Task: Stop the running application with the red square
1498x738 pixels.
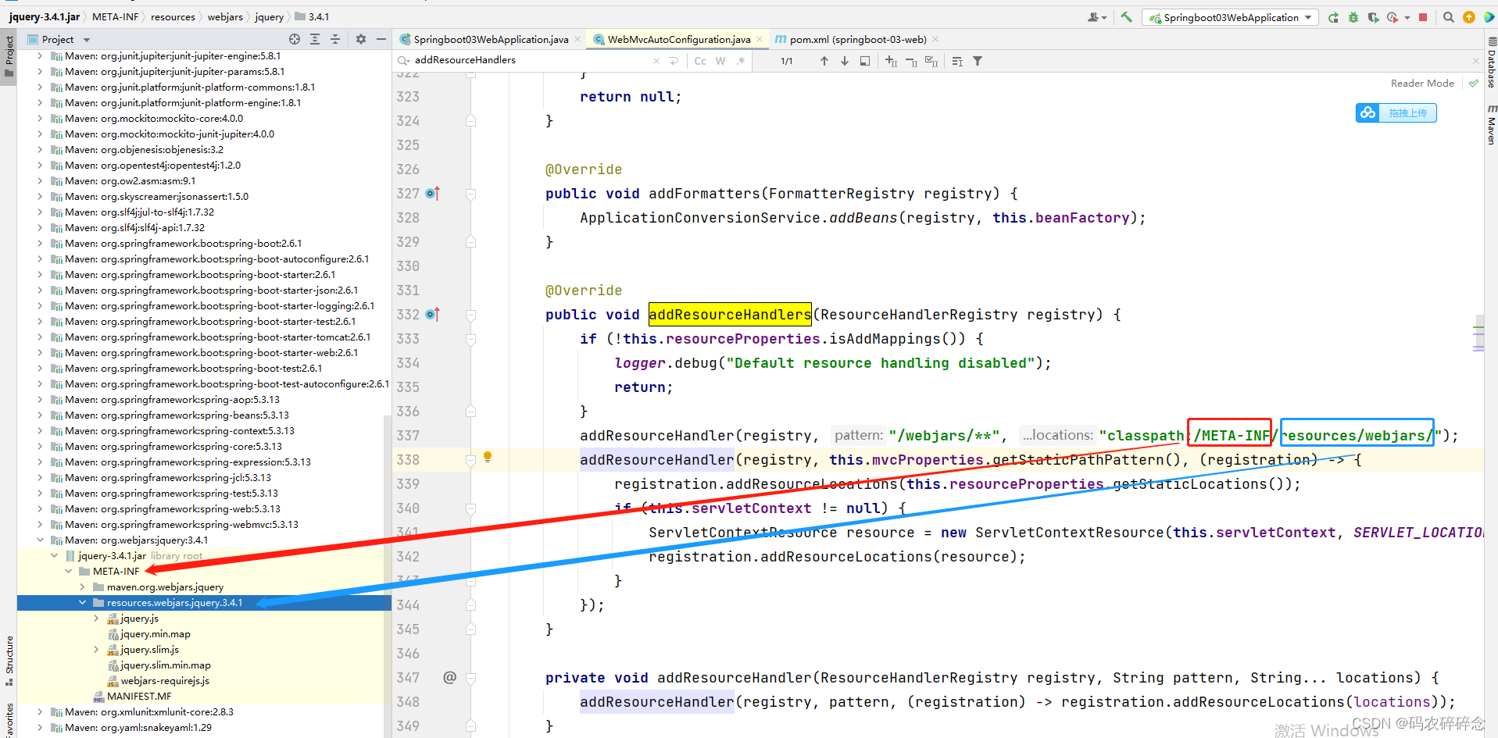Action: coord(1423,17)
